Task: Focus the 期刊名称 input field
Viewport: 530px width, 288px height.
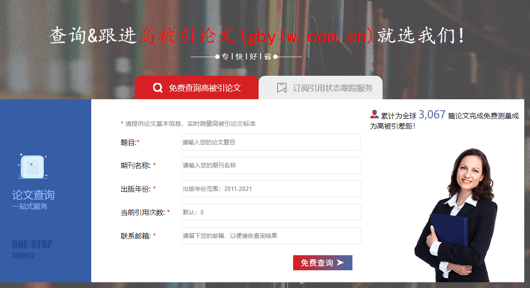Action: (x=271, y=165)
